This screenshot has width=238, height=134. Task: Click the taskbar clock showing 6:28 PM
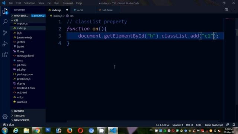(x=228, y=131)
